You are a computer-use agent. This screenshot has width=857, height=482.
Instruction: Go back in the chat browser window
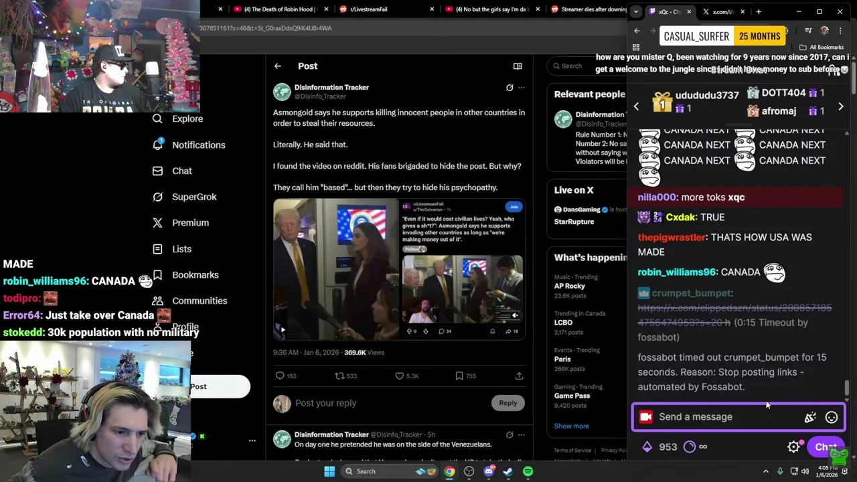click(637, 31)
